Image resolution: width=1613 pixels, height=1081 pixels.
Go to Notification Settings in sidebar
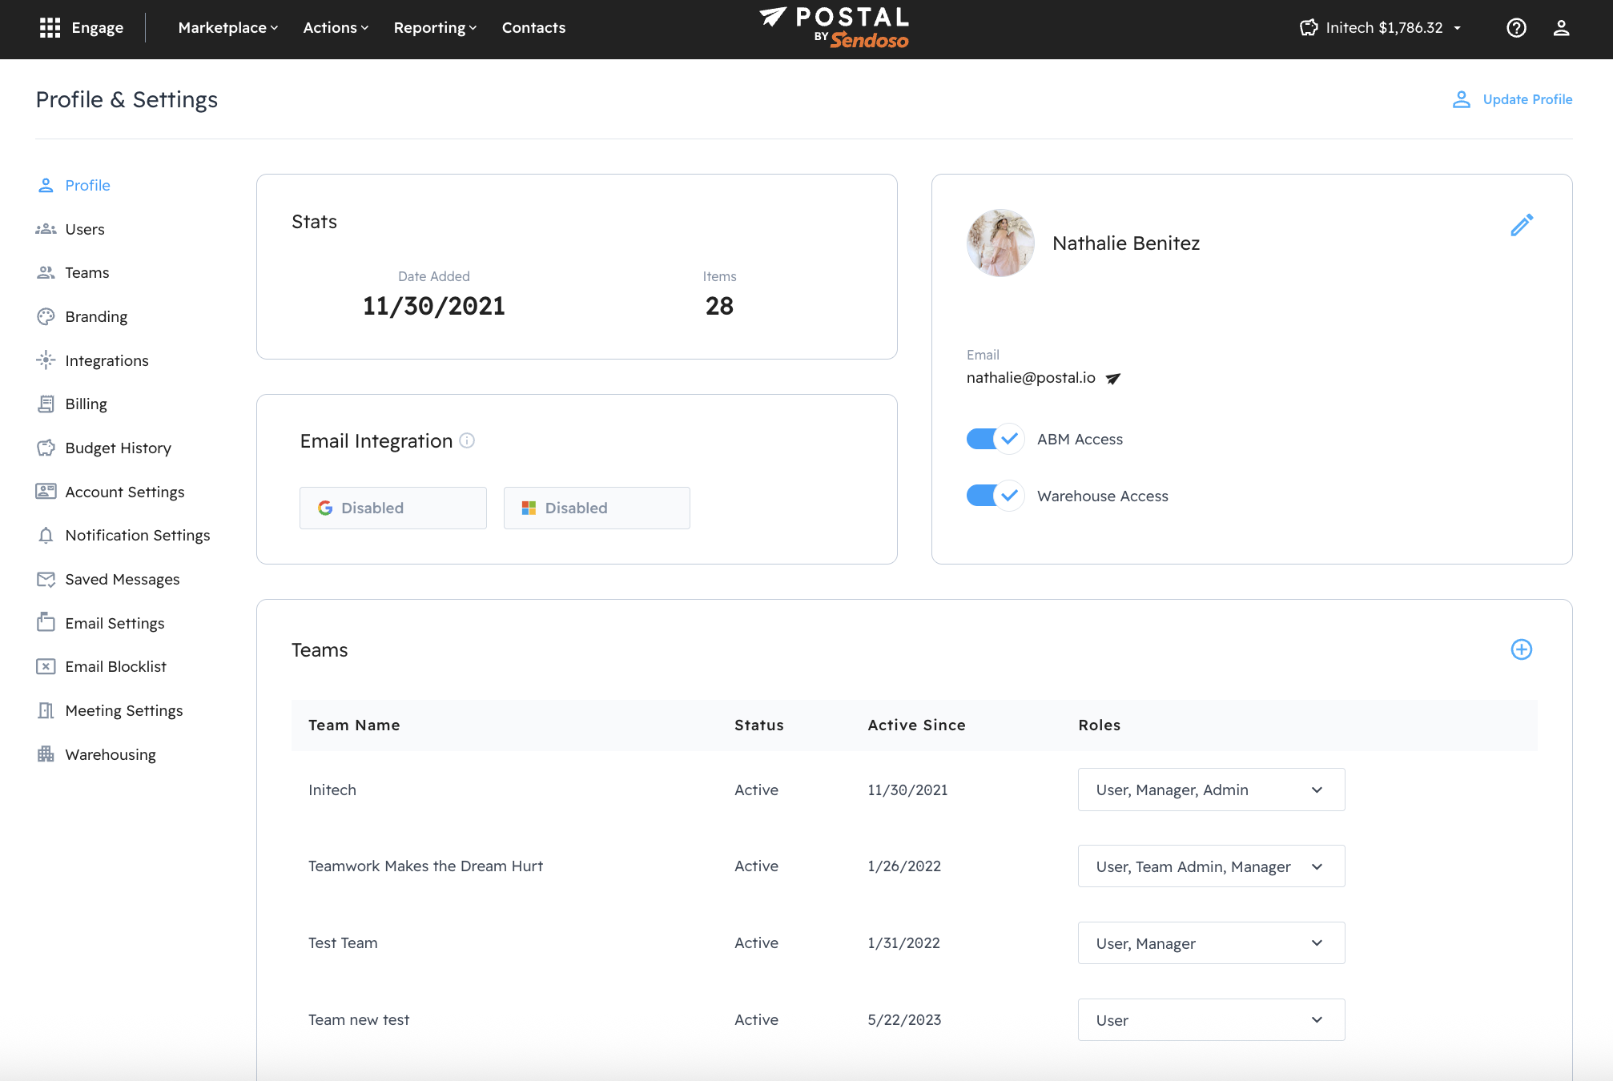coord(137,535)
